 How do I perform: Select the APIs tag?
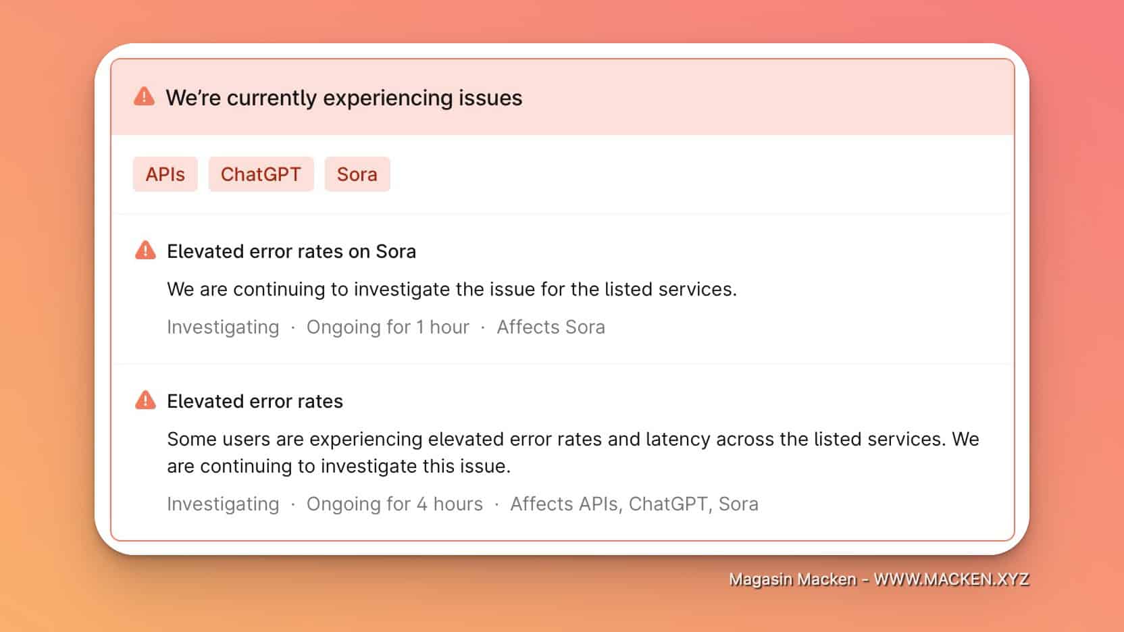pos(165,174)
